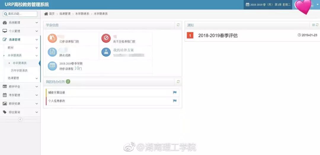
Task: Select 历年学期课表 in sidebar
Action: 19,71
